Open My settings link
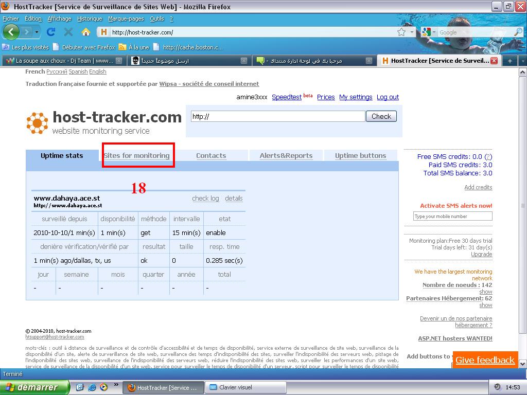Viewport: 527px width, 395px height. 356,97
